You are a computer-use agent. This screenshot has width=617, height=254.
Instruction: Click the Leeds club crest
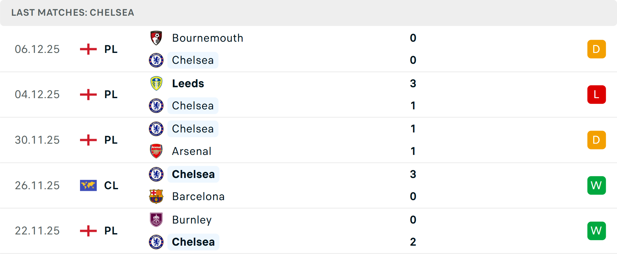156,83
